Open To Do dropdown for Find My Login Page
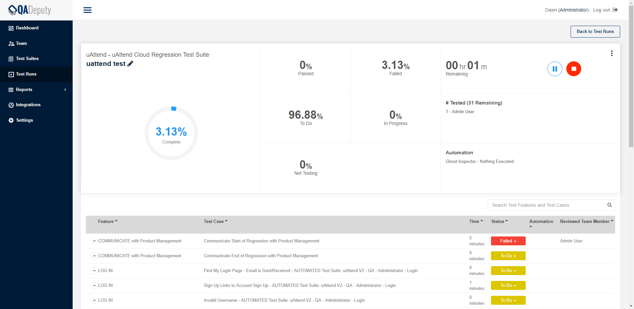 pos(508,271)
